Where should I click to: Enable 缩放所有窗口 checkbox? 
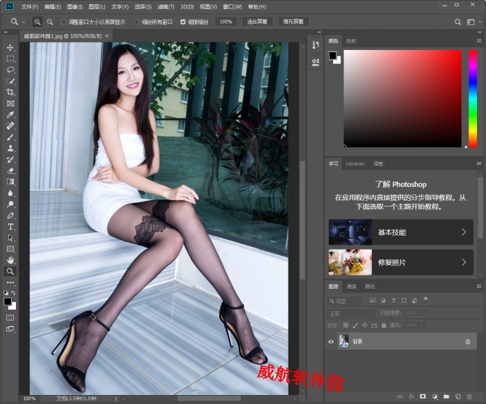click(x=137, y=22)
